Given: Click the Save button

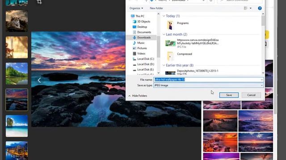Looking at the screenshot, I should point(229,95).
